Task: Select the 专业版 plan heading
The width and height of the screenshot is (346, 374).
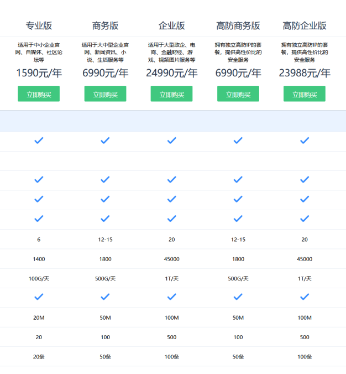Action: (39, 26)
